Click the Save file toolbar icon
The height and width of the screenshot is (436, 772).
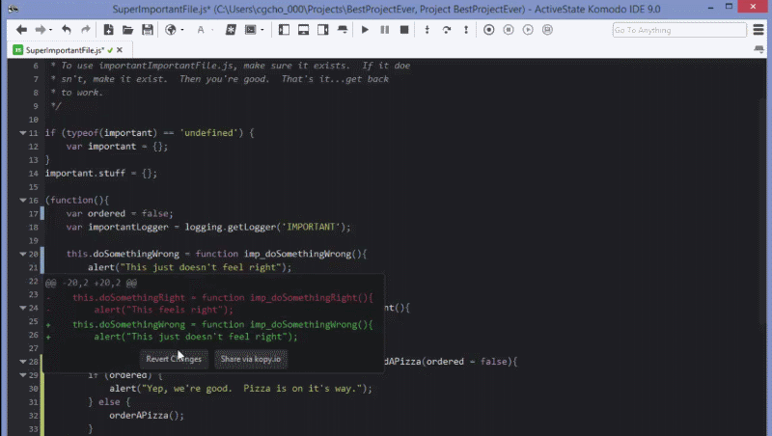click(148, 30)
